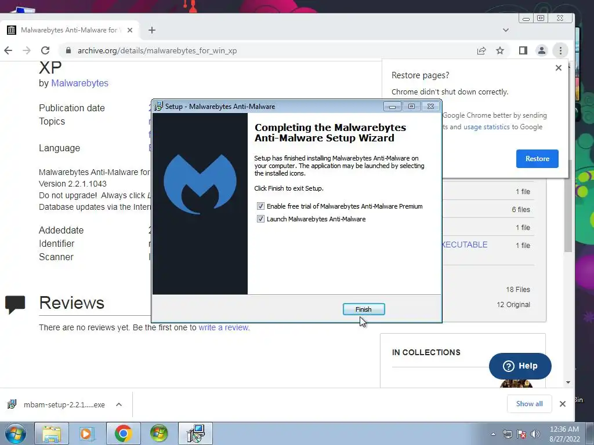Click the download file icon in bar
This screenshot has width=594, height=445.
coord(12,404)
